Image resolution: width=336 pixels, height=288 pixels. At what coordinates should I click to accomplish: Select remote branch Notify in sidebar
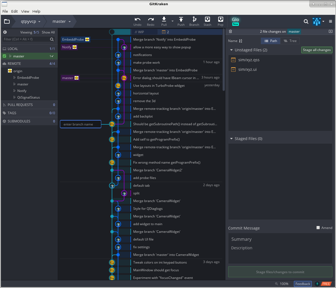click(22, 91)
